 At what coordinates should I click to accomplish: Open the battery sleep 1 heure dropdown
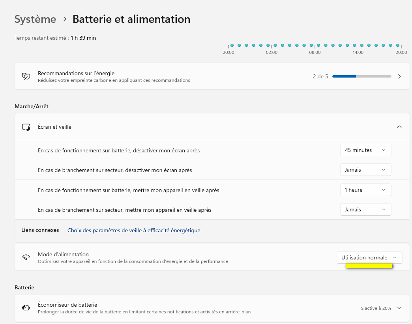click(x=365, y=190)
